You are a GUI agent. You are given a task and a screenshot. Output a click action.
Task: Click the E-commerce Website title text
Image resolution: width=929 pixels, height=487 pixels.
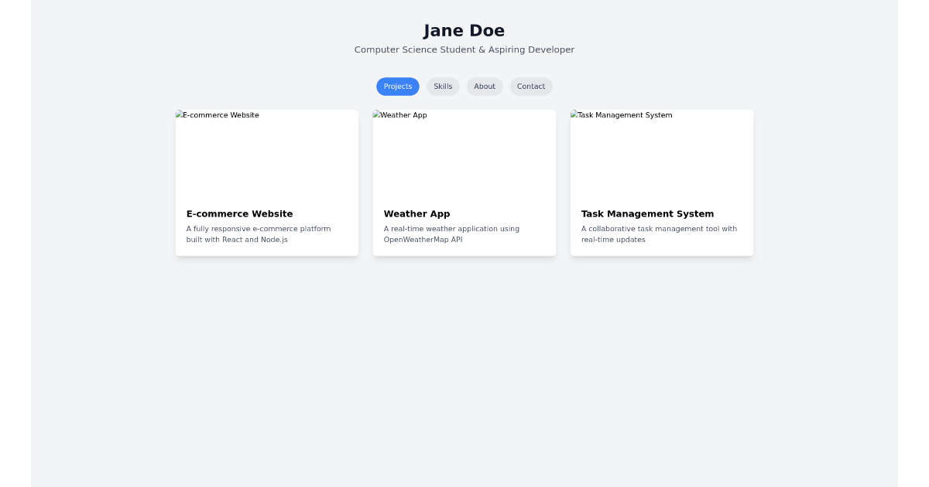239,214
